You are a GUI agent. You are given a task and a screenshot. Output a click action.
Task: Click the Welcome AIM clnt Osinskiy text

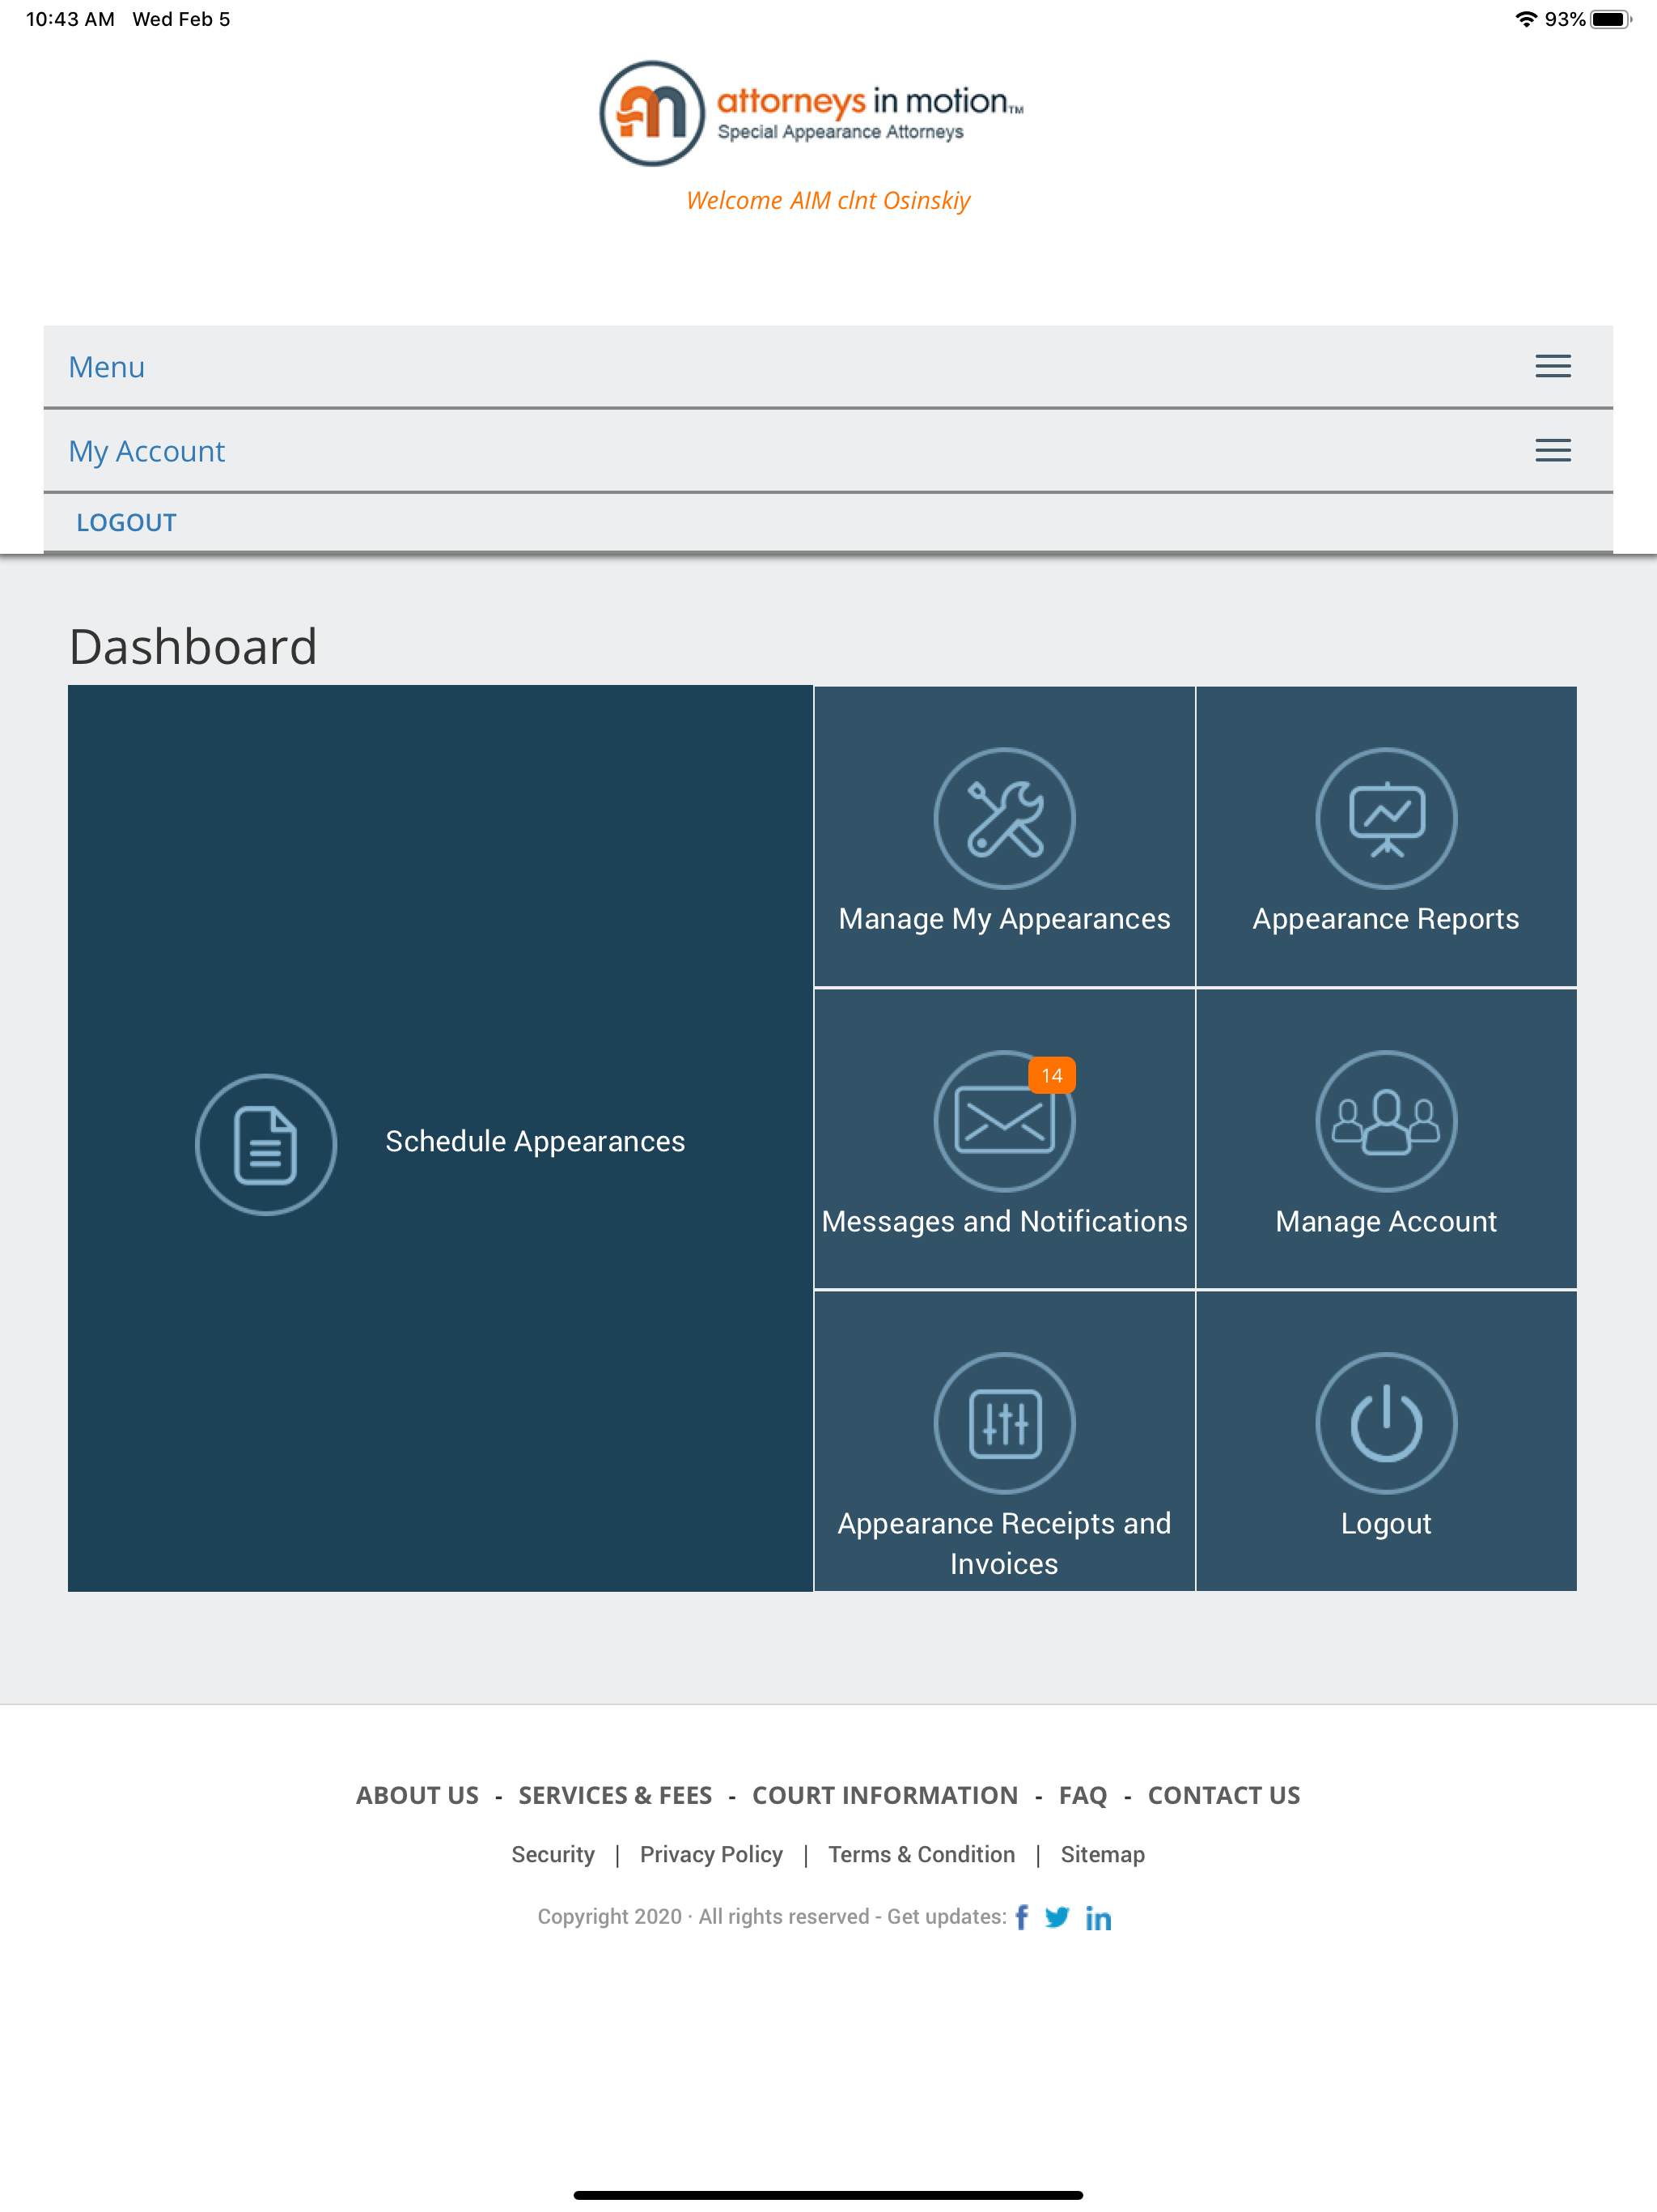828,201
